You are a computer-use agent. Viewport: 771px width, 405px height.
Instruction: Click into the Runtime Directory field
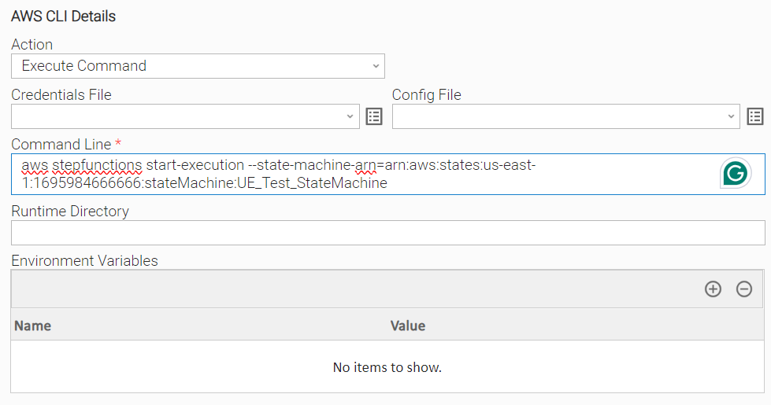(x=388, y=233)
